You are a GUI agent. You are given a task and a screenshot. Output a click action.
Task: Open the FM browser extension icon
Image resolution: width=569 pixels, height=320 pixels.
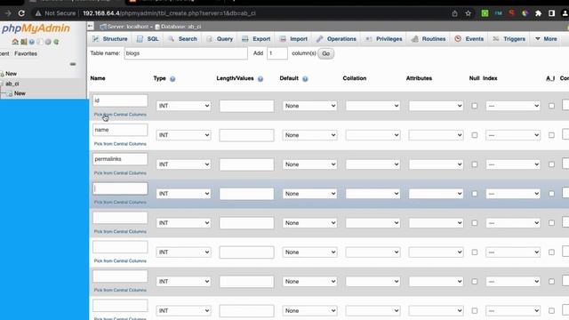tap(498, 13)
